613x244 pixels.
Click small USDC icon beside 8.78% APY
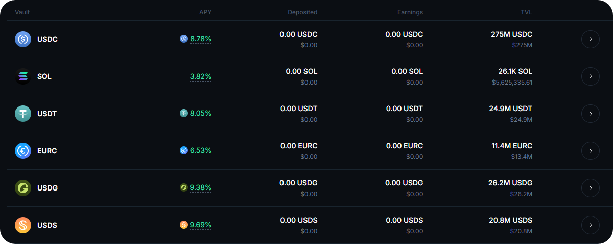click(184, 39)
